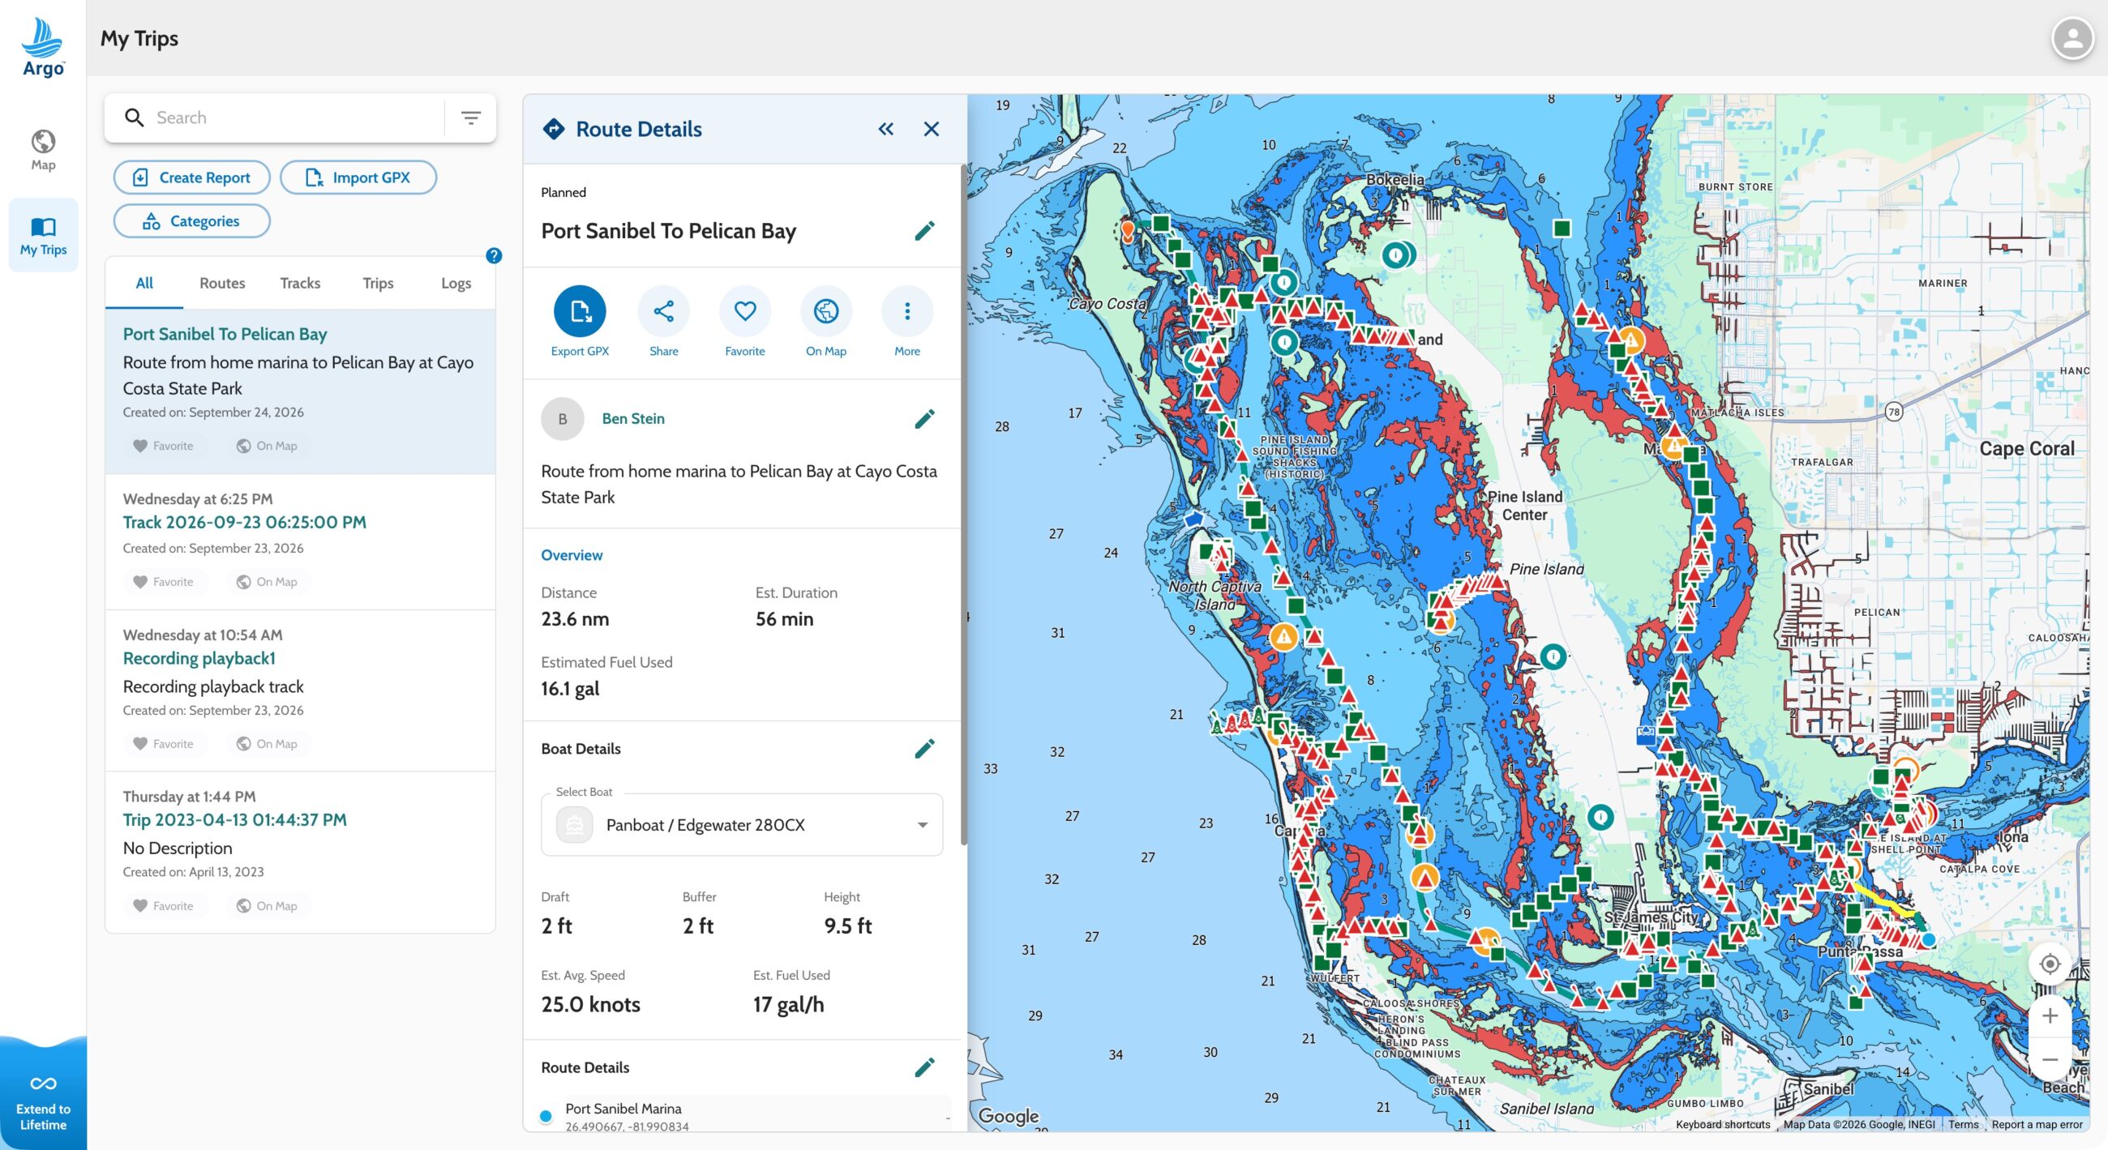Toggle On Map for Track 2026-09-23 entry
2108x1150 pixels.
pos(267,582)
